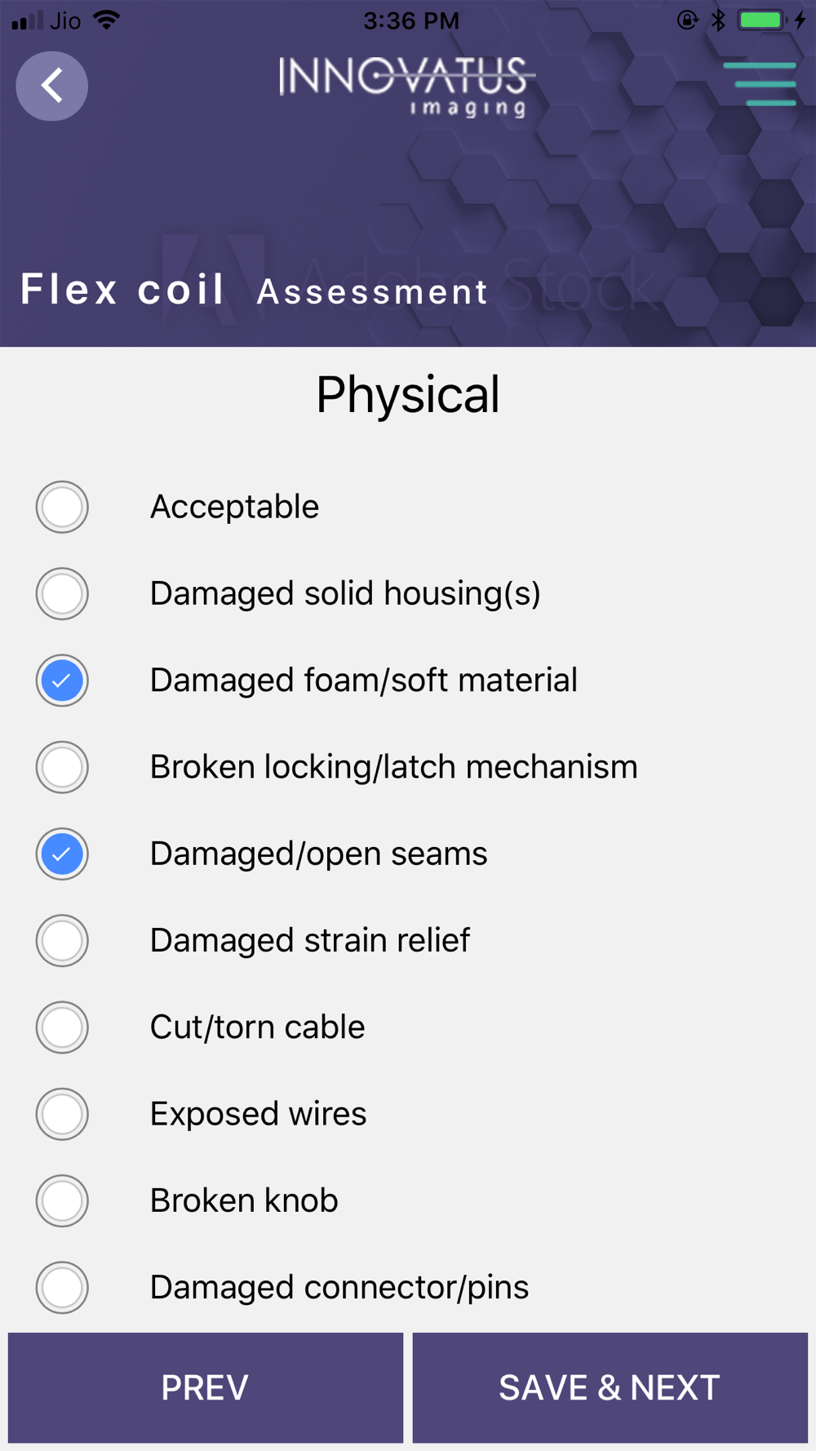Tap the rotation lock status icon
816x1451 pixels.
click(687, 20)
